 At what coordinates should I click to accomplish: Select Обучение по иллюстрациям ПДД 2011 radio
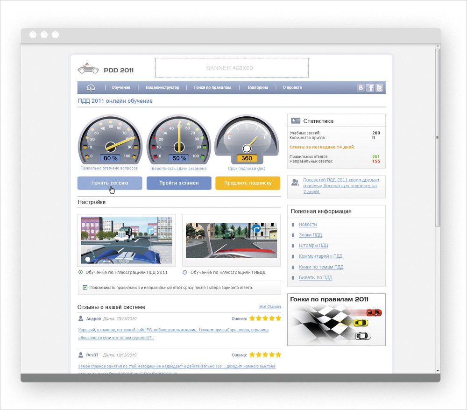click(x=80, y=272)
